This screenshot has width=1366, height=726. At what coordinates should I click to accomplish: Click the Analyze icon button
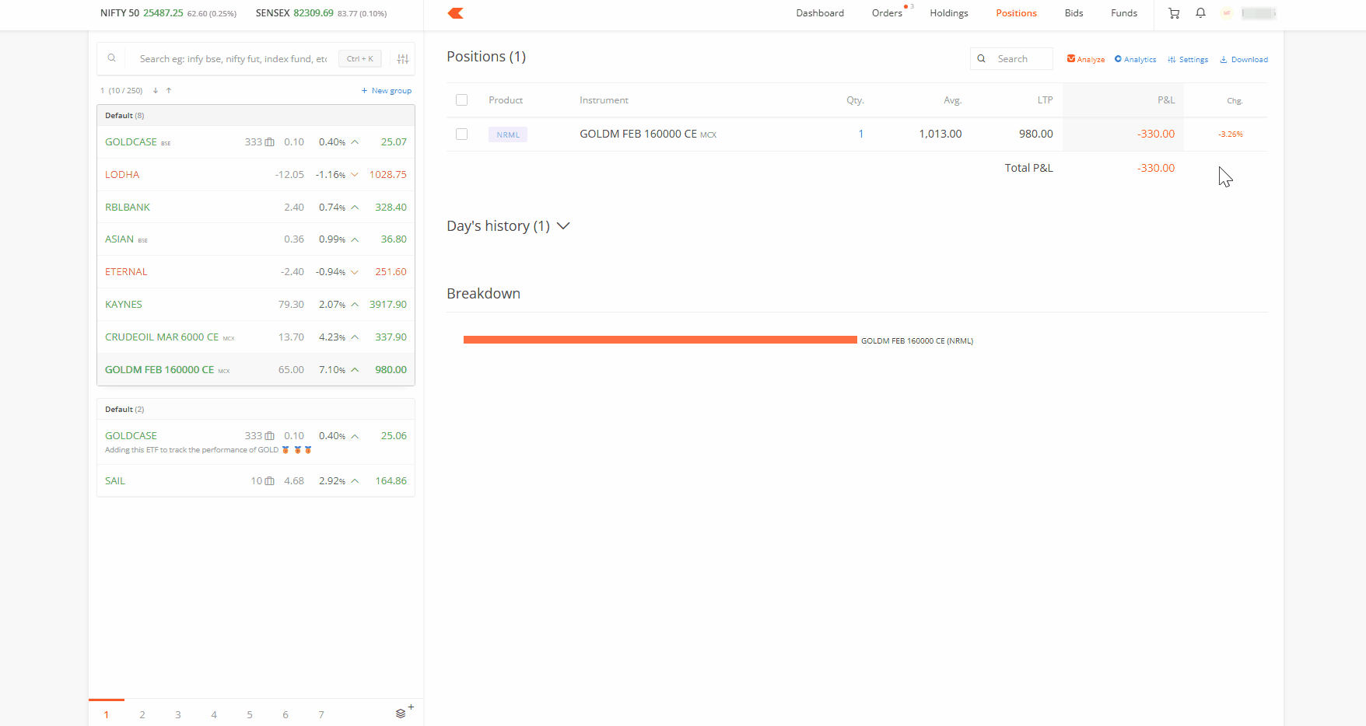(x=1086, y=59)
